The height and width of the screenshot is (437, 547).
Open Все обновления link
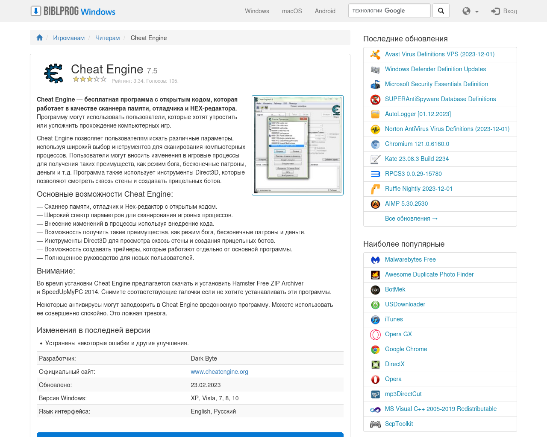click(412, 218)
